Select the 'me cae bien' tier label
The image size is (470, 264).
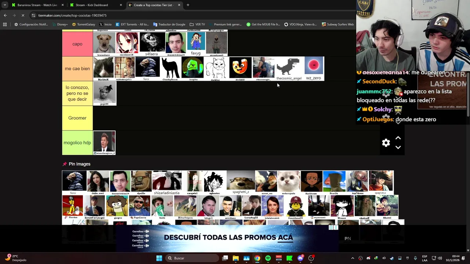(77, 69)
